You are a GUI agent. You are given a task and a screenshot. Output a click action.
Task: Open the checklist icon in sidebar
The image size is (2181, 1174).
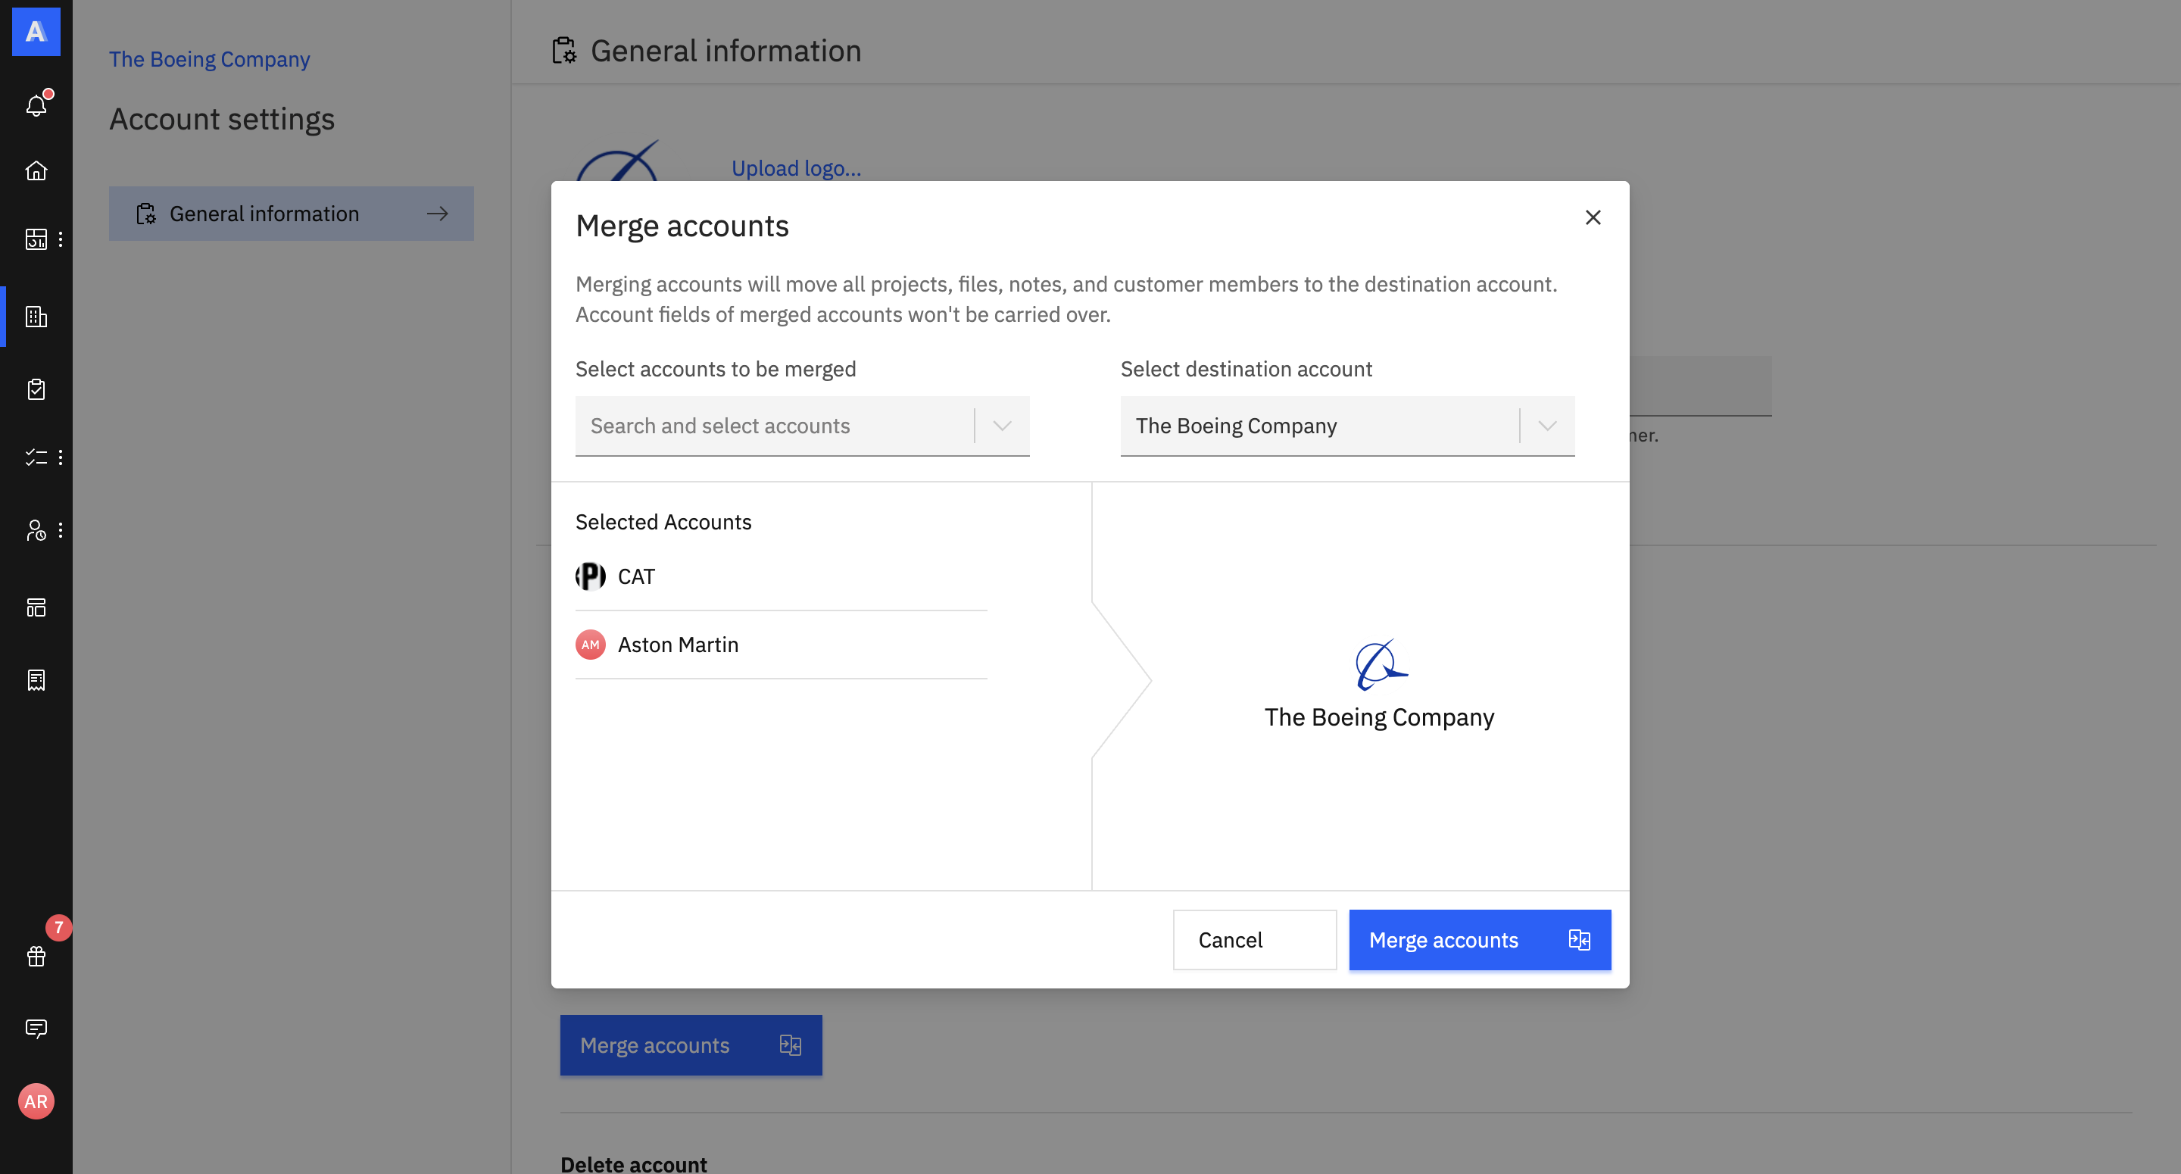pyautogui.click(x=36, y=457)
